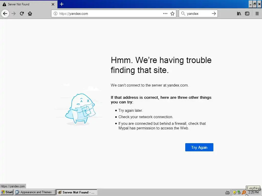The width and height of the screenshot is (262, 196).
Task: Click the dinosaur illustration
Action: pos(80,109)
